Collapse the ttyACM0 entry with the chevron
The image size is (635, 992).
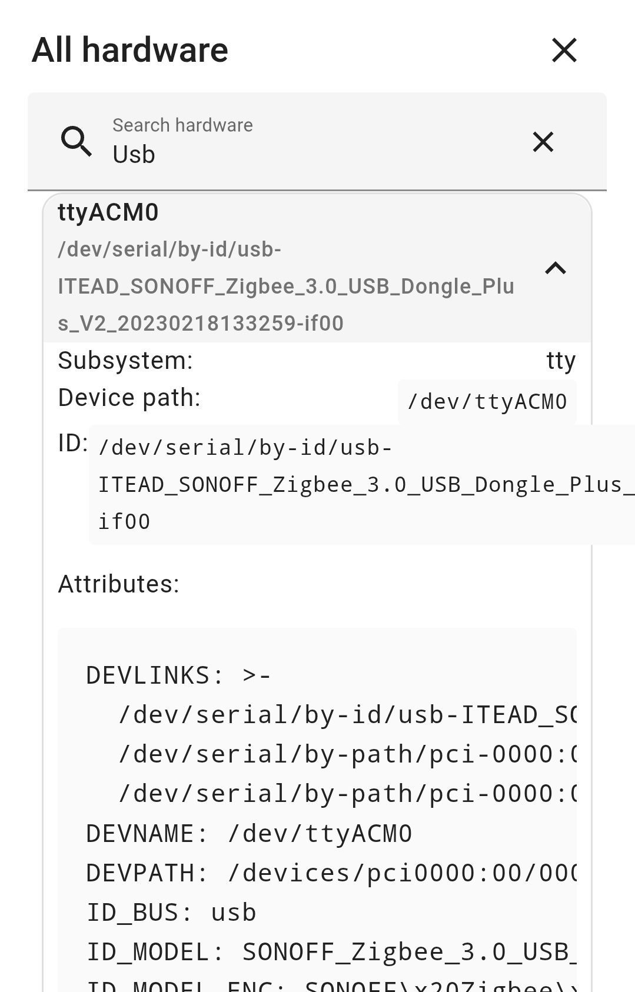(x=555, y=268)
